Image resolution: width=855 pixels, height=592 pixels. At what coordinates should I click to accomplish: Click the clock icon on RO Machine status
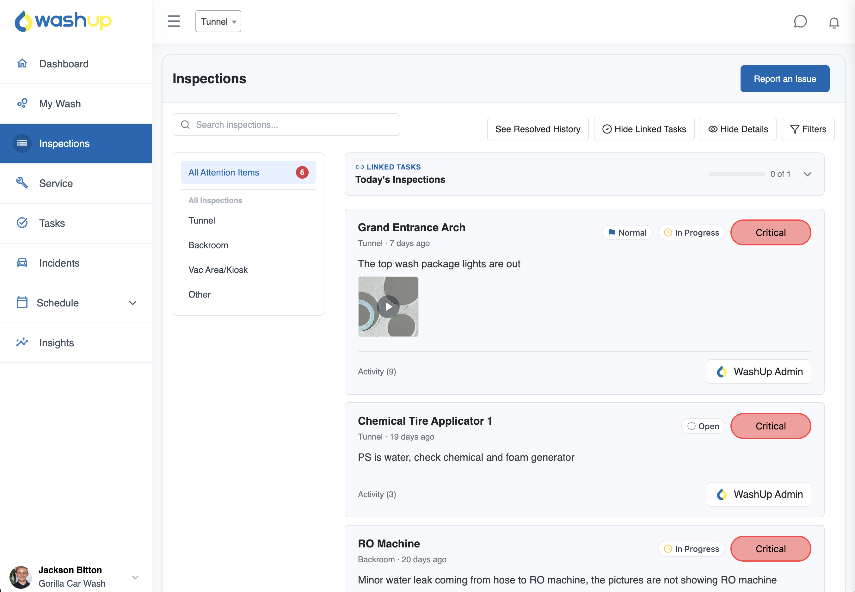(668, 549)
